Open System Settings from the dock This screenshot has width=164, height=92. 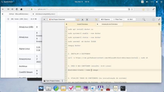93,88
